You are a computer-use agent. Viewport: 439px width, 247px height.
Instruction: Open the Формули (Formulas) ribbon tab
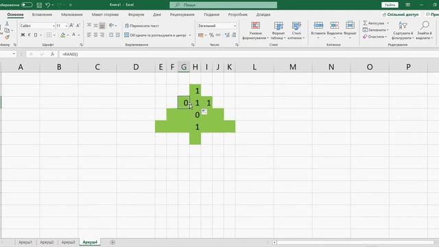coord(136,14)
